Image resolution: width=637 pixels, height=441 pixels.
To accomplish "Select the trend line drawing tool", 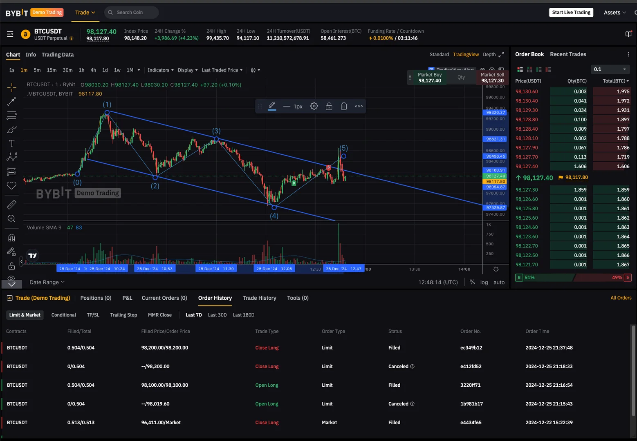I will click(11, 101).
